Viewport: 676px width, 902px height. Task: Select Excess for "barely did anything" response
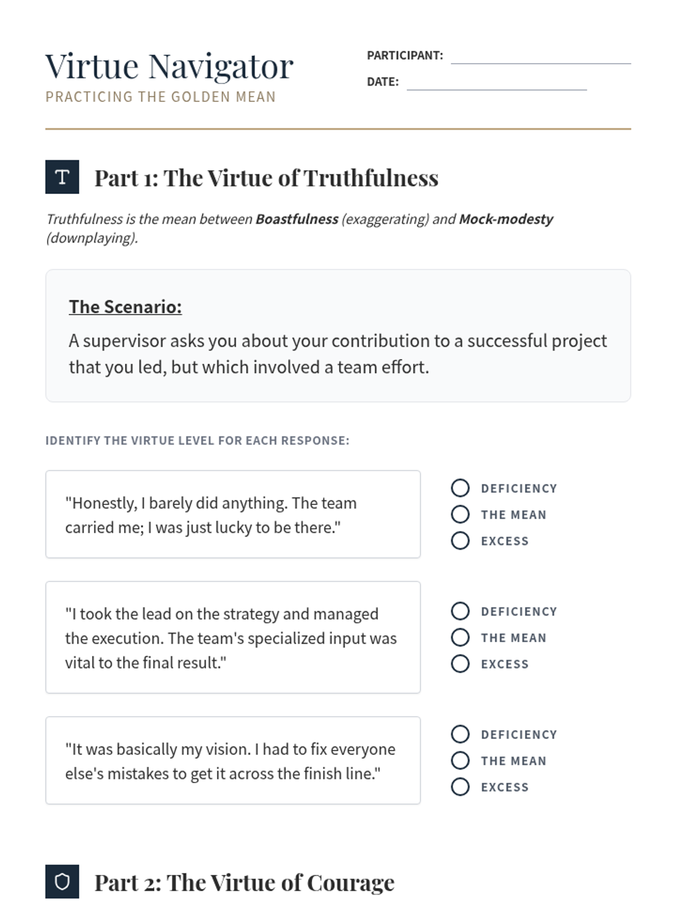(460, 541)
